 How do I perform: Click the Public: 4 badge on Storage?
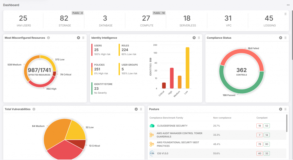pos(78,13)
